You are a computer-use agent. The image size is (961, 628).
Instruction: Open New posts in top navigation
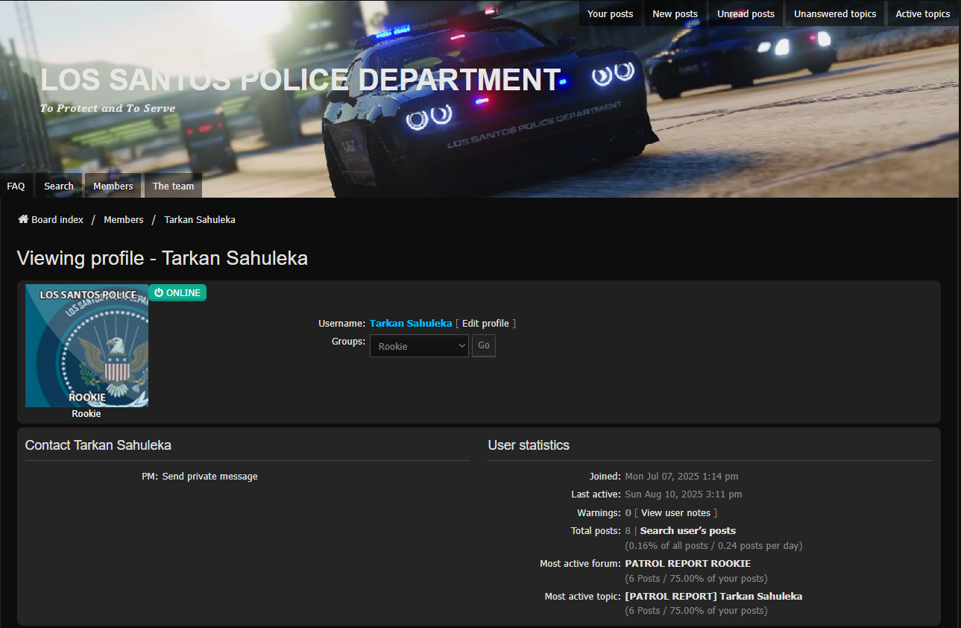[675, 13]
